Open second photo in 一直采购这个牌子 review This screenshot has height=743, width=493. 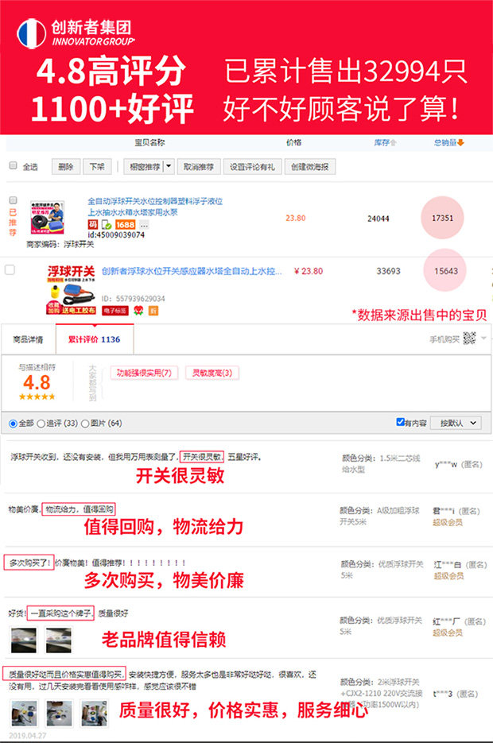pyautogui.click(x=59, y=640)
